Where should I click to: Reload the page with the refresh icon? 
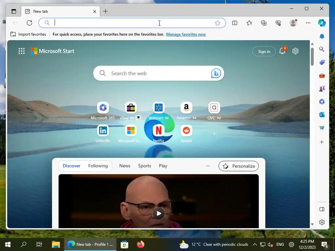point(29,23)
